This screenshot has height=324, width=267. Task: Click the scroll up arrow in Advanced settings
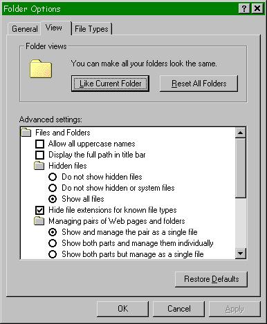tap(241, 133)
